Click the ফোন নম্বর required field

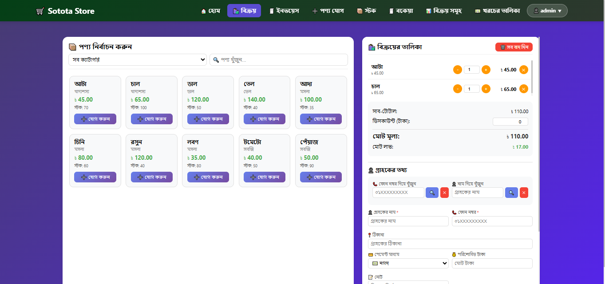(492, 221)
